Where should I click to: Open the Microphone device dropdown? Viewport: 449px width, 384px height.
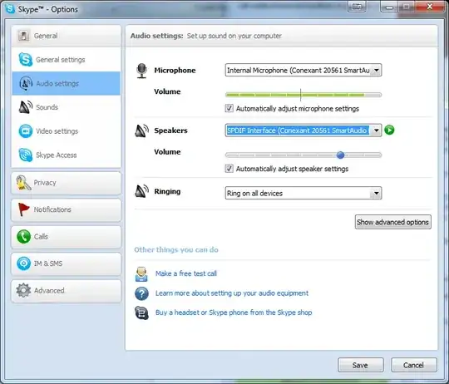303,70
